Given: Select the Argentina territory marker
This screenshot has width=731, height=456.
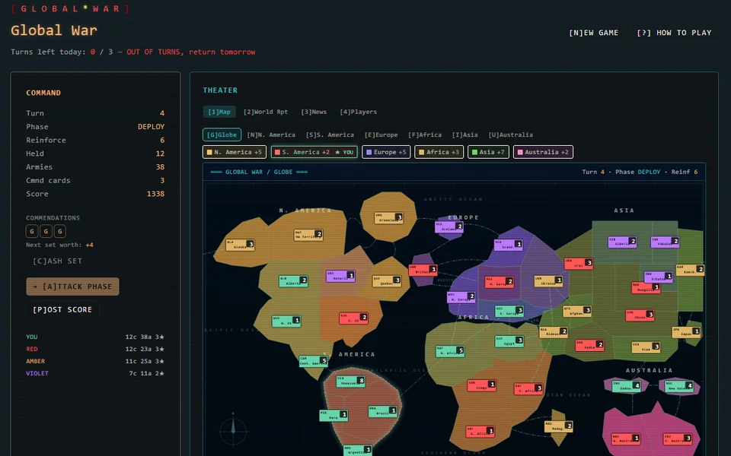Looking at the screenshot, I should pos(358,450).
